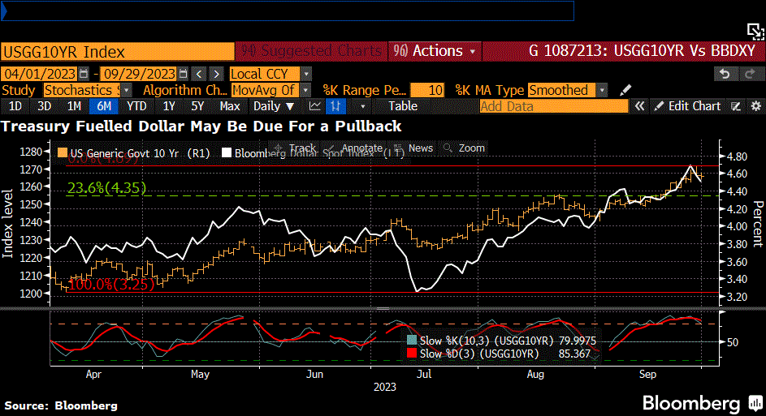Screen dimensions: 766x416
Task: Select the YTD range tab
Action: pyautogui.click(x=136, y=106)
